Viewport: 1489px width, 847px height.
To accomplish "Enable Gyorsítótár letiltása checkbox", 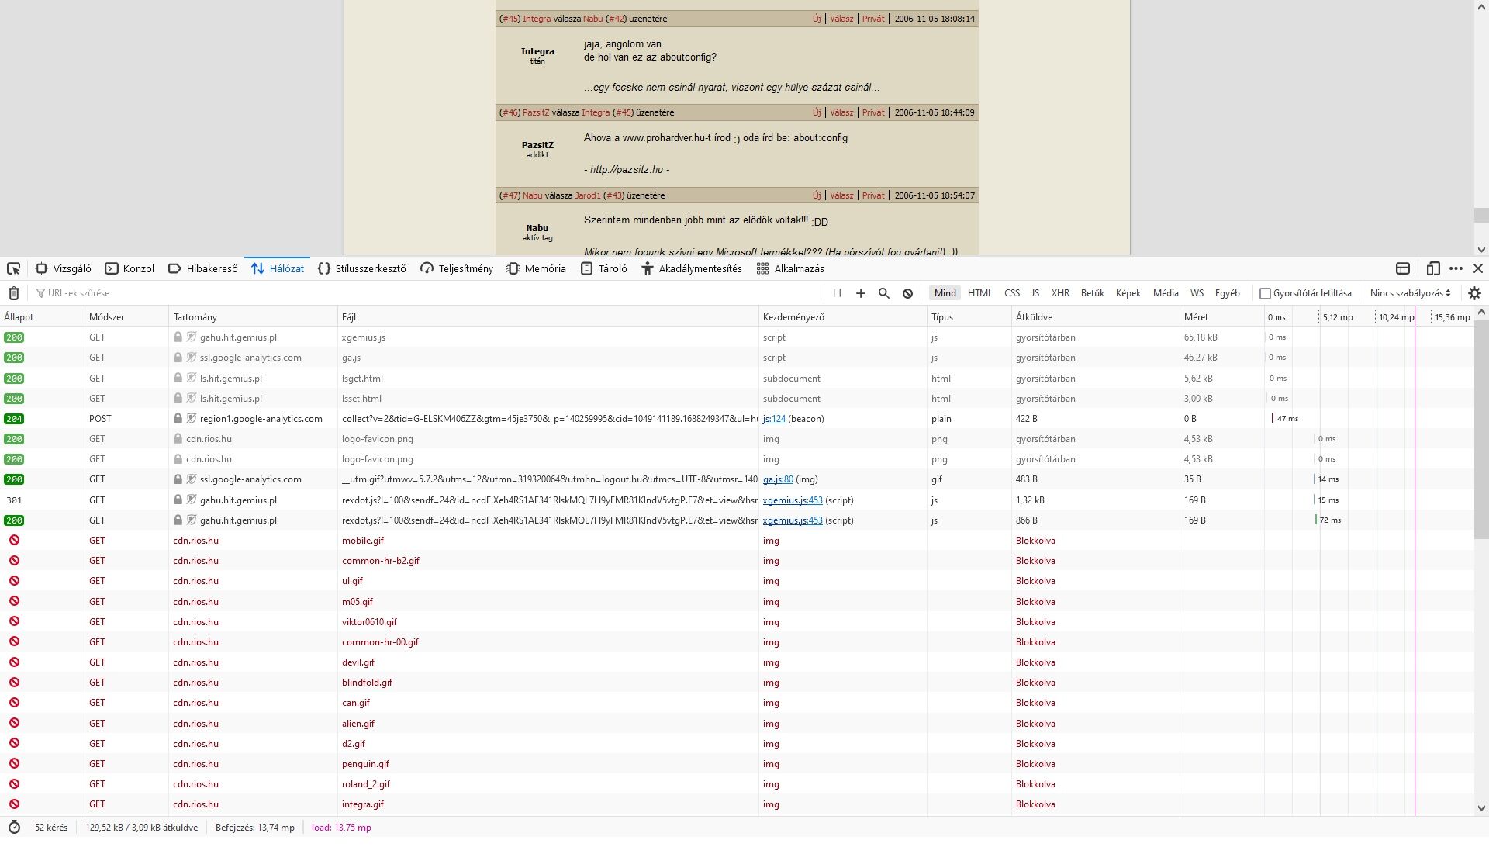I will tap(1265, 293).
